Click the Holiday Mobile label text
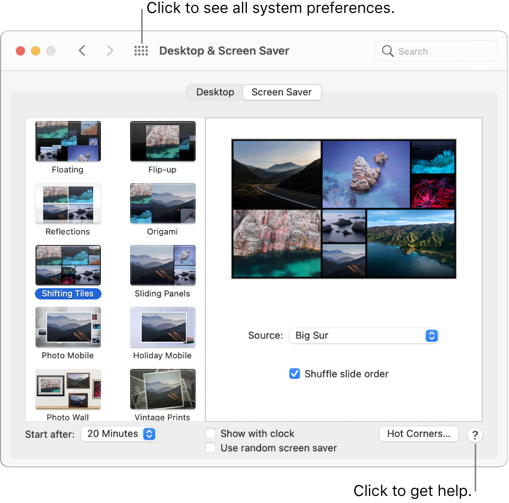Viewport: 509px width, 503px height. click(x=162, y=356)
